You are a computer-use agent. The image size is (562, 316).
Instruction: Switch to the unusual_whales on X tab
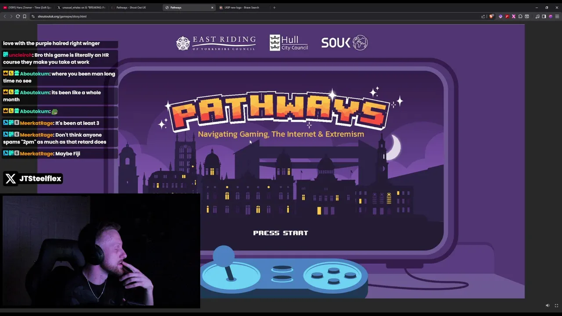[x=82, y=7]
